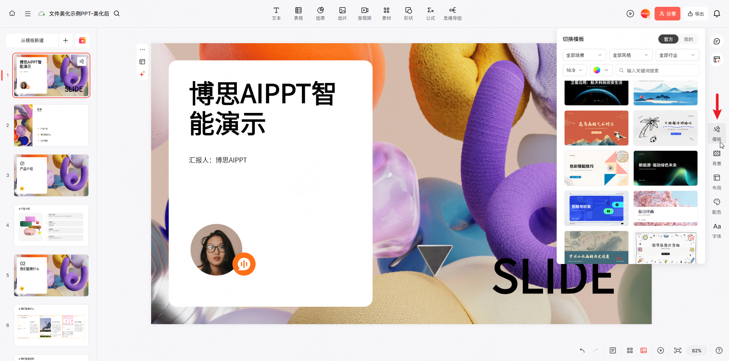Screen dimensions: 729x361
Task: Click the template keyword search field
Action: pos(657,70)
